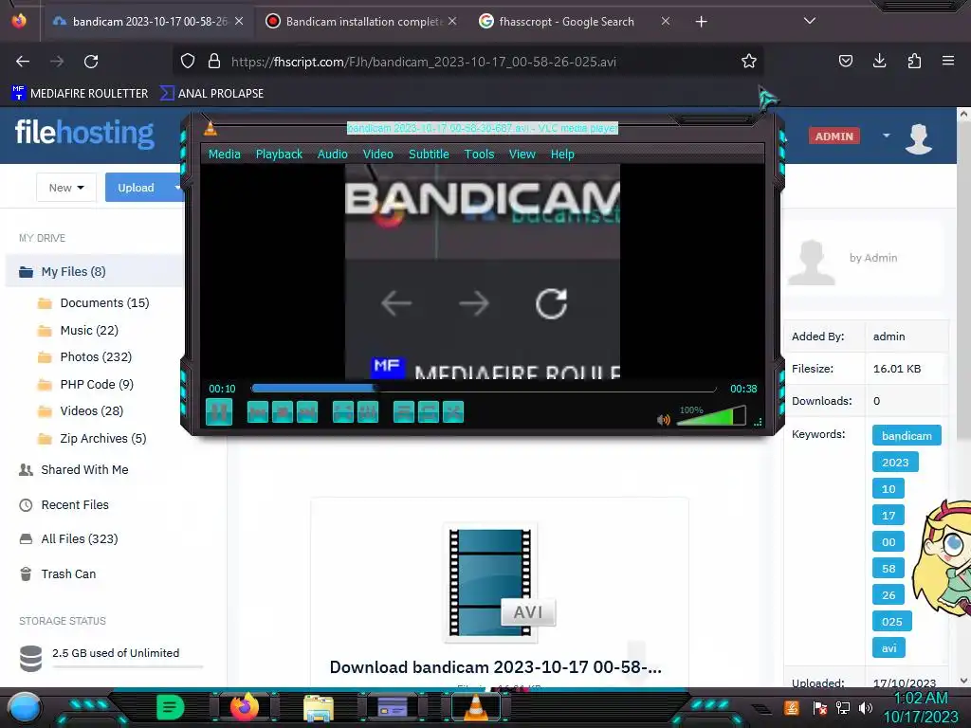
Task: Expand the list all tabs chevron
Action: [x=810, y=21]
